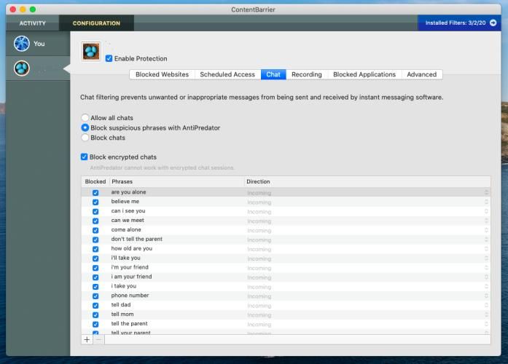The image size is (508, 364).
Task: Open direction dropdown for 'how old are you'
Action: click(x=486, y=249)
